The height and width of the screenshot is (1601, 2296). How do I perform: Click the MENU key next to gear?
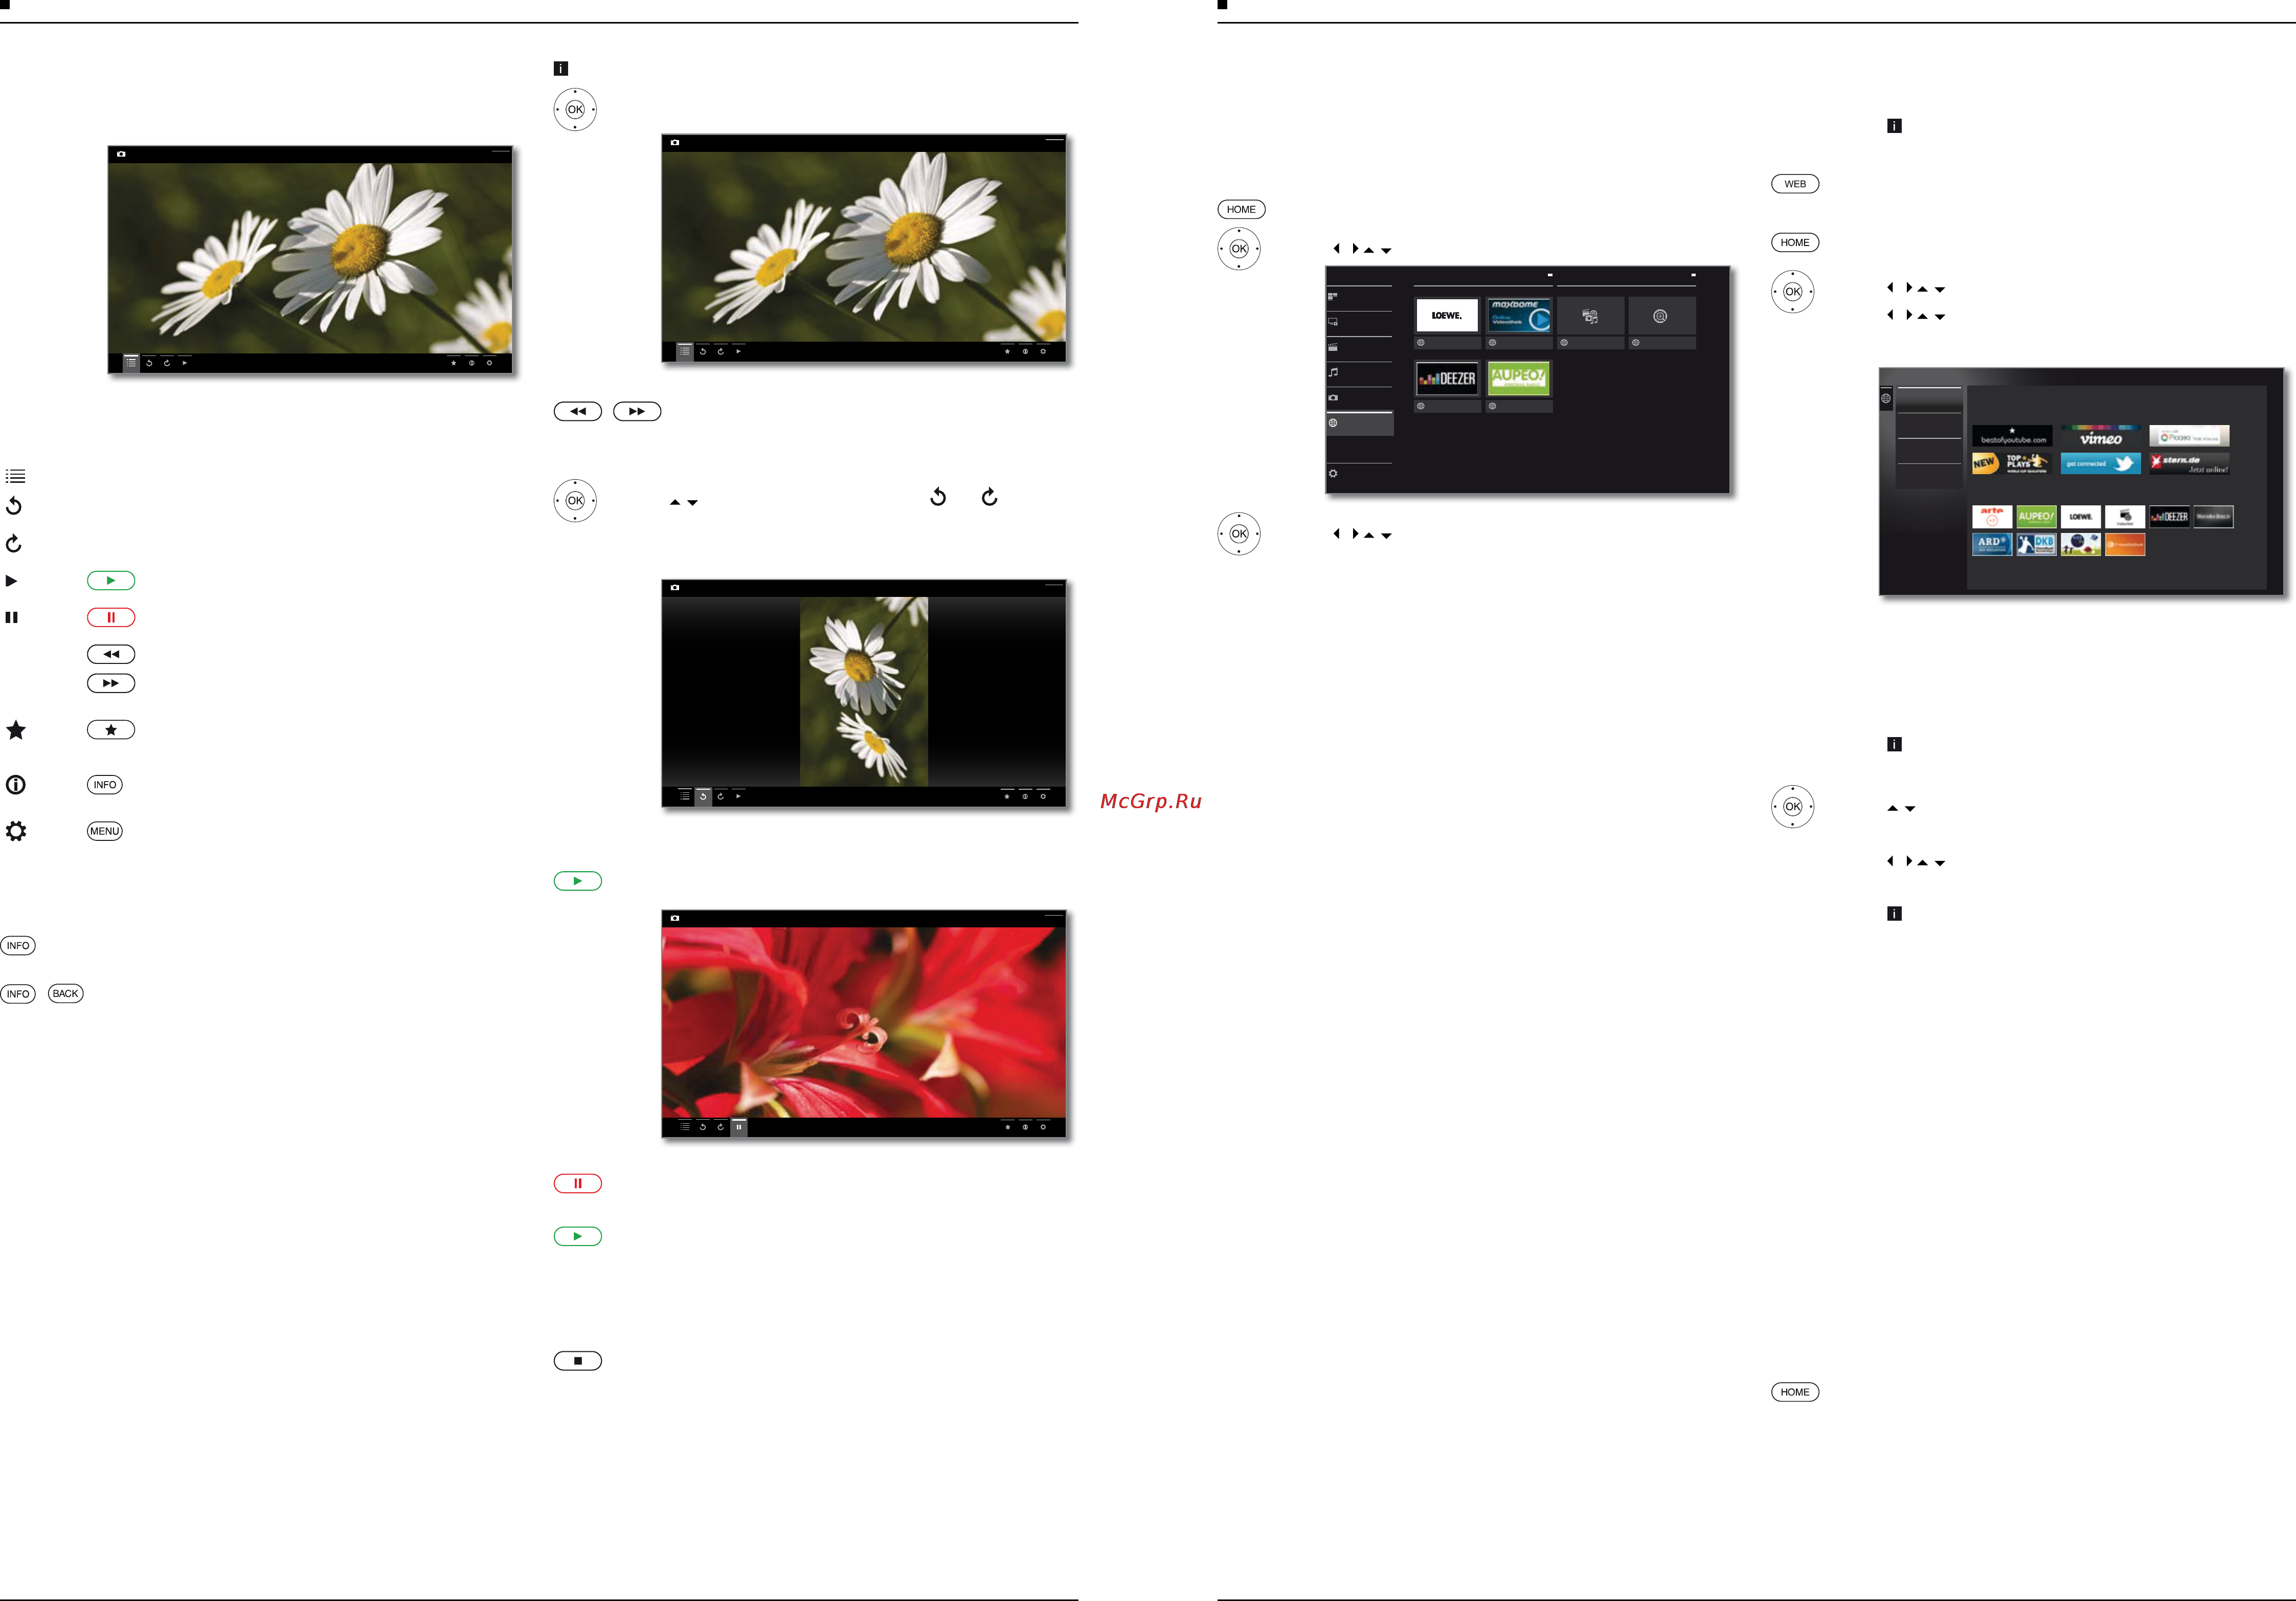point(105,831)
